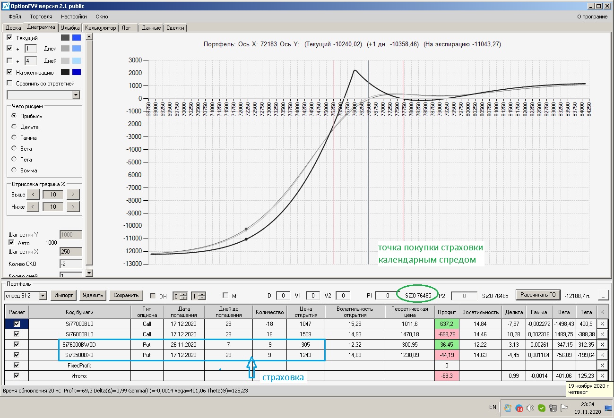Image resolution: width=614 pixels, height=418 pixels.
Task: Click the OptionFVV icon in the title bar
Action: tap(5, 6)
